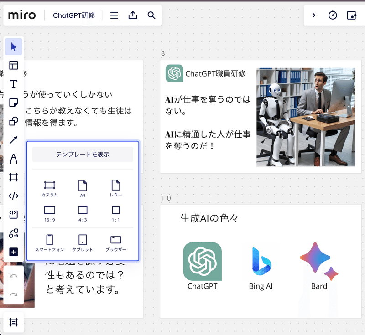The height and width of the screenshot is (335, 365).
Task: Open the embed code tool
Action: click(14, 215)
